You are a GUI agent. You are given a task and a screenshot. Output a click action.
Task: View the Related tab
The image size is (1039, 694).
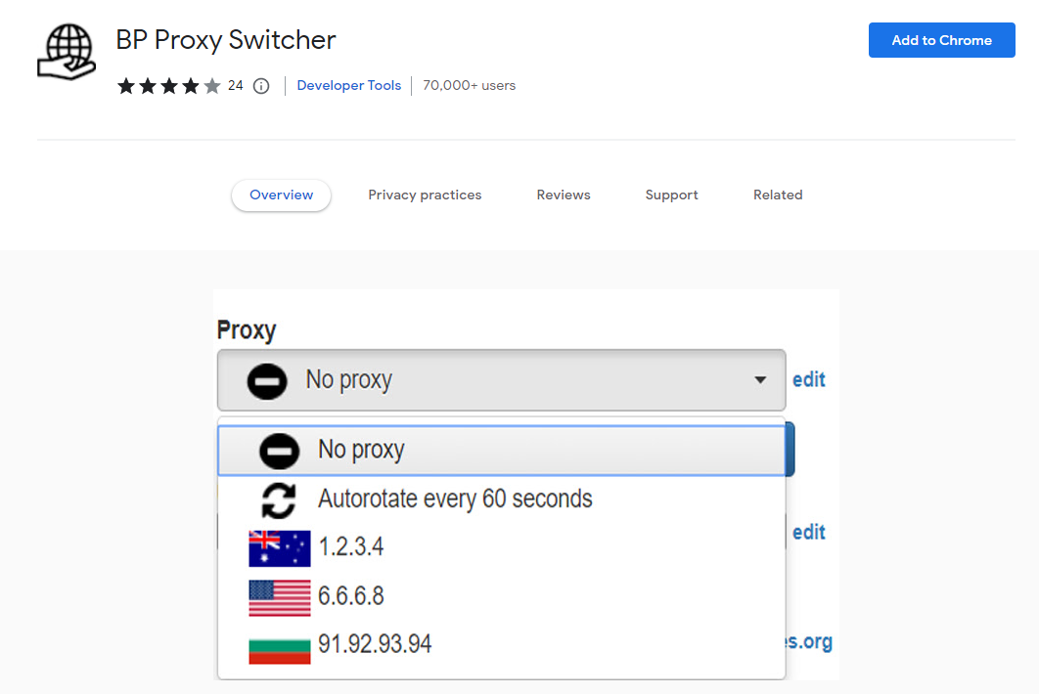point(778,195)
